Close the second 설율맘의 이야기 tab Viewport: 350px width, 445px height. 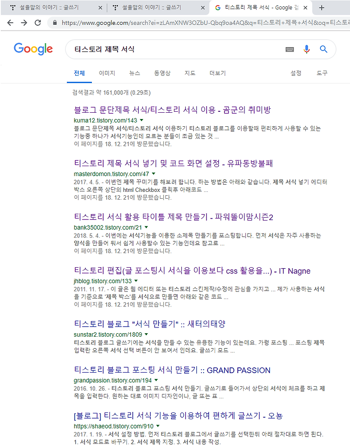tap(203, 8)
